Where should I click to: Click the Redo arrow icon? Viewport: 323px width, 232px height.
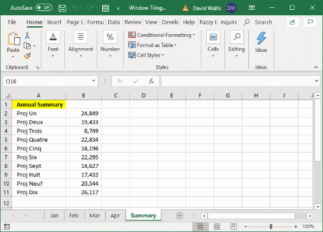point(90,8)
